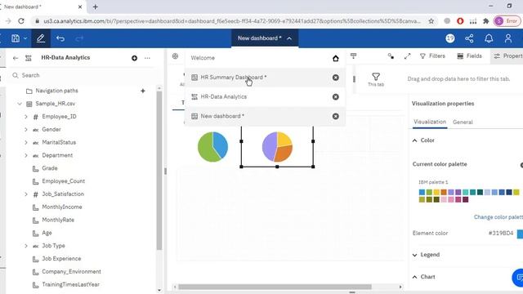Expand the MaritalStatus field
523x294 pixels.
[x=26, y=142]
